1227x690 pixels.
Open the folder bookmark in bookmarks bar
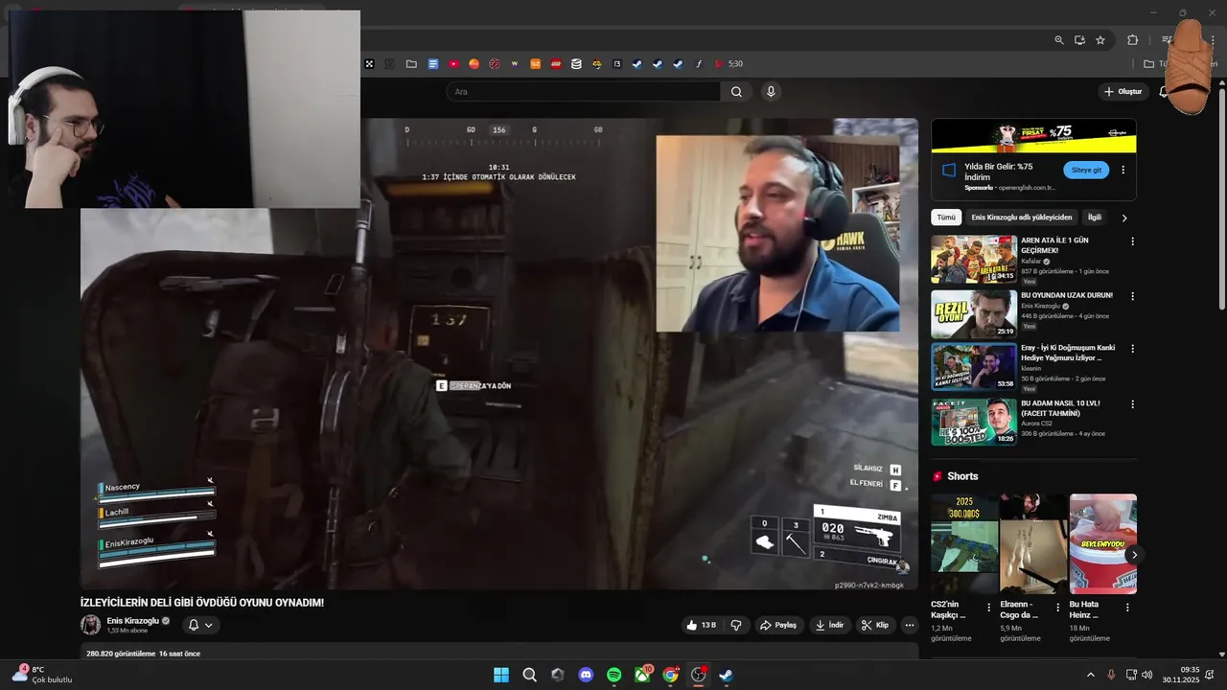tap(411, 64)
